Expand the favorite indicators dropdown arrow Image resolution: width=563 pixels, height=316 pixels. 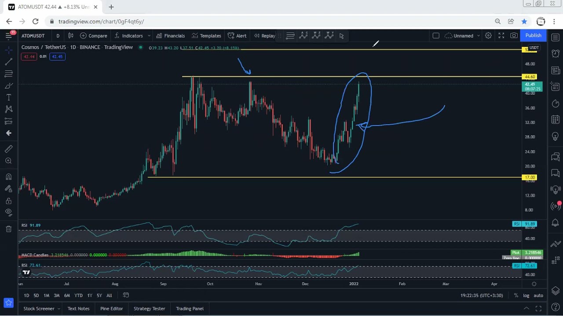(149, 36)
